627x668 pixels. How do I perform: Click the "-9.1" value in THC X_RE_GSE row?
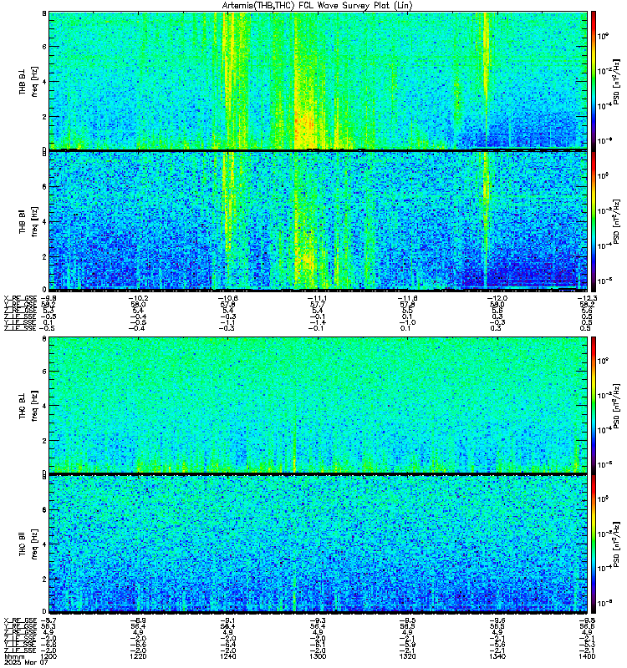pyautogui.click(x=227, y=620)
